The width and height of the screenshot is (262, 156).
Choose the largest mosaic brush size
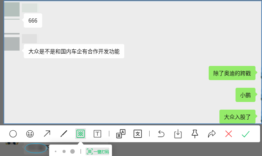(73, 151)
